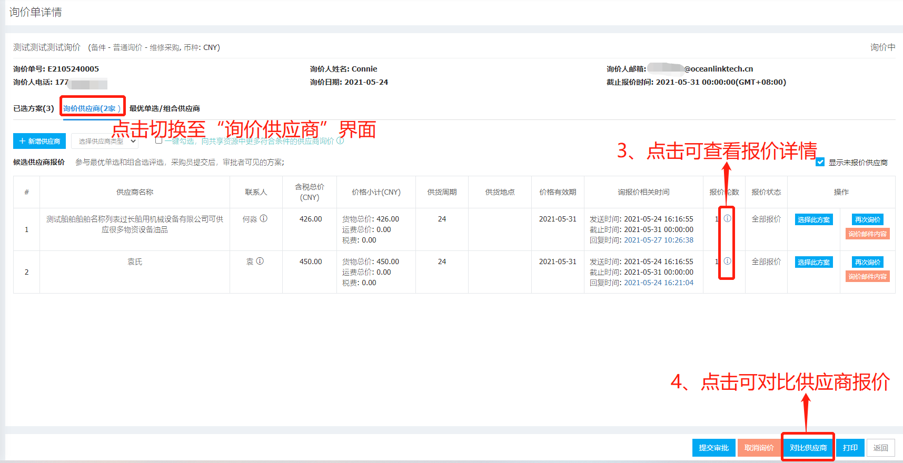Open reply time 2021-05-24 16:21:04 link

(x=659, y=283)
